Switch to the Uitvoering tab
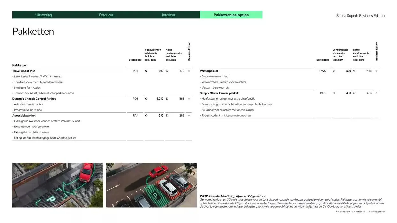The width and height of the screenshot is (397, 223). coord(43,15)
